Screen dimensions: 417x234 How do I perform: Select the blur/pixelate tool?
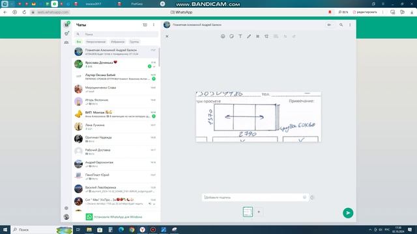click(258, 36)
